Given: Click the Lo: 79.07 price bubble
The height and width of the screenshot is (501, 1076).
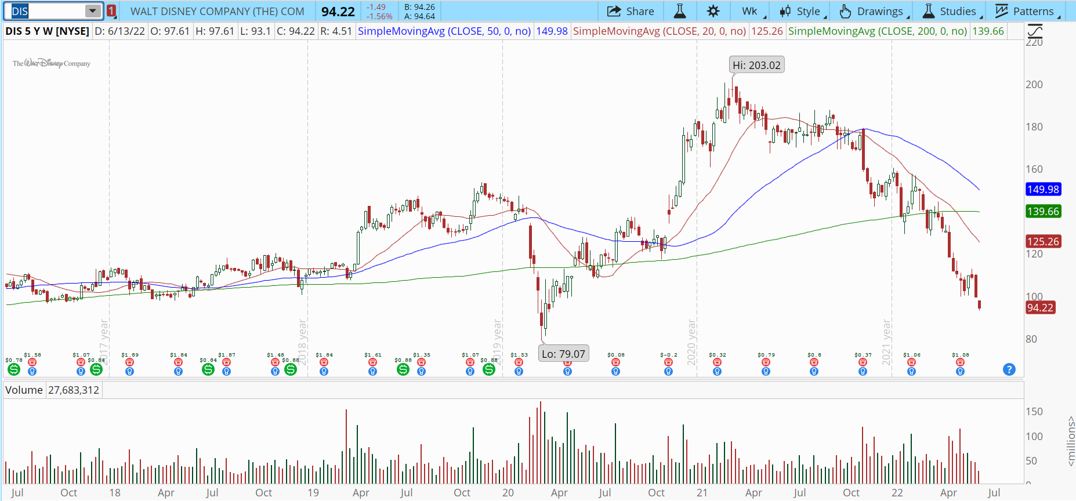Looking at the screenshot, I should click(x=564, y=354).
